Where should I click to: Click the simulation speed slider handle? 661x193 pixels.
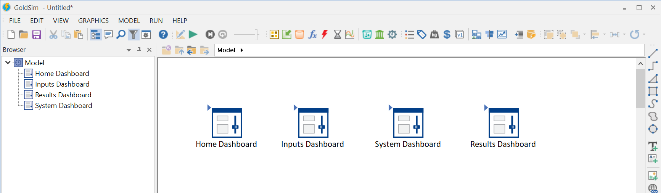tap(256, 35)
